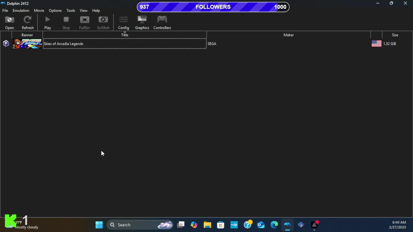Click the GameCube platform icon
This screenshot has height=232, width=413.
pyautogui.click(x=6, y=43)
